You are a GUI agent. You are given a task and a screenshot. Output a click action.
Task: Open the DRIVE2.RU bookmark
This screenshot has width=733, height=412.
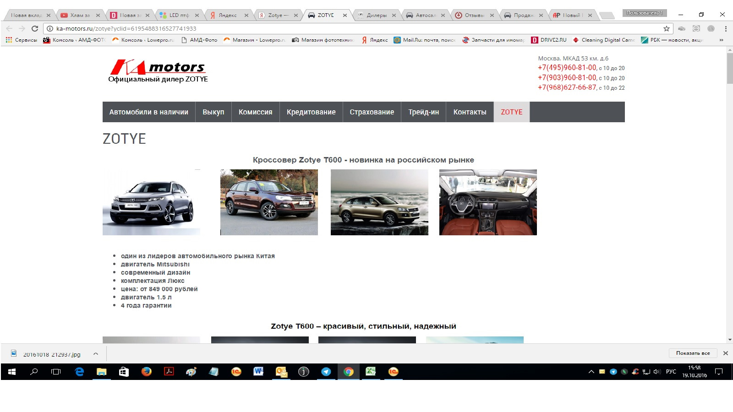(x=549, y=40)
